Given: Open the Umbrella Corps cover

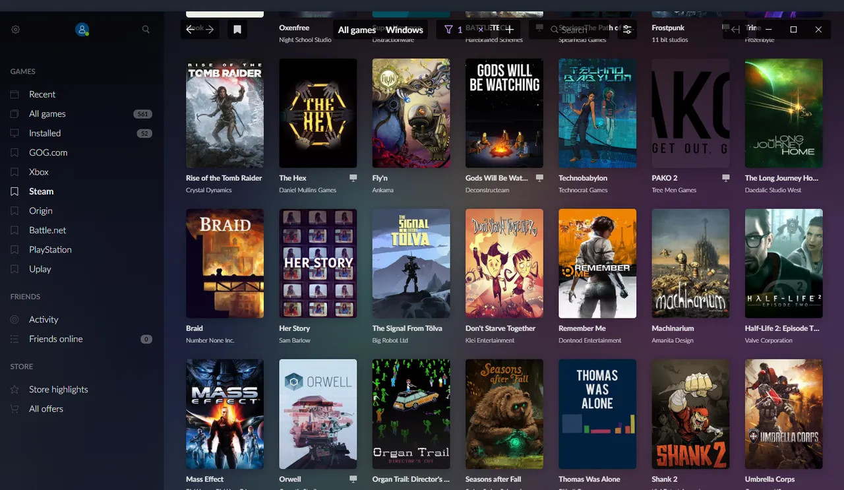Looking at the screenshot, I should 784,414.
